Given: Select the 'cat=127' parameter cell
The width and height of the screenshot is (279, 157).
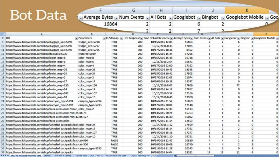Looking at the screenshot, I should [92, 117].
